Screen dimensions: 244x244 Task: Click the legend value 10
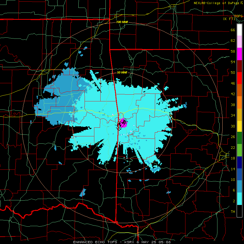233,180
